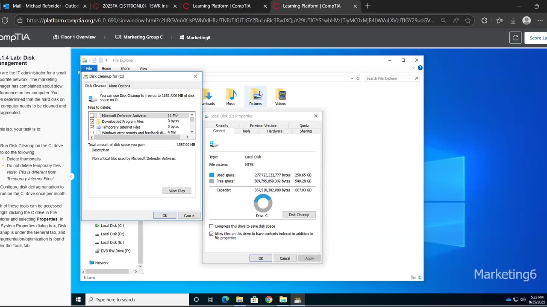Click OK in Local Disk Properties
The image size is (547, 307).
tap(261, 258)
